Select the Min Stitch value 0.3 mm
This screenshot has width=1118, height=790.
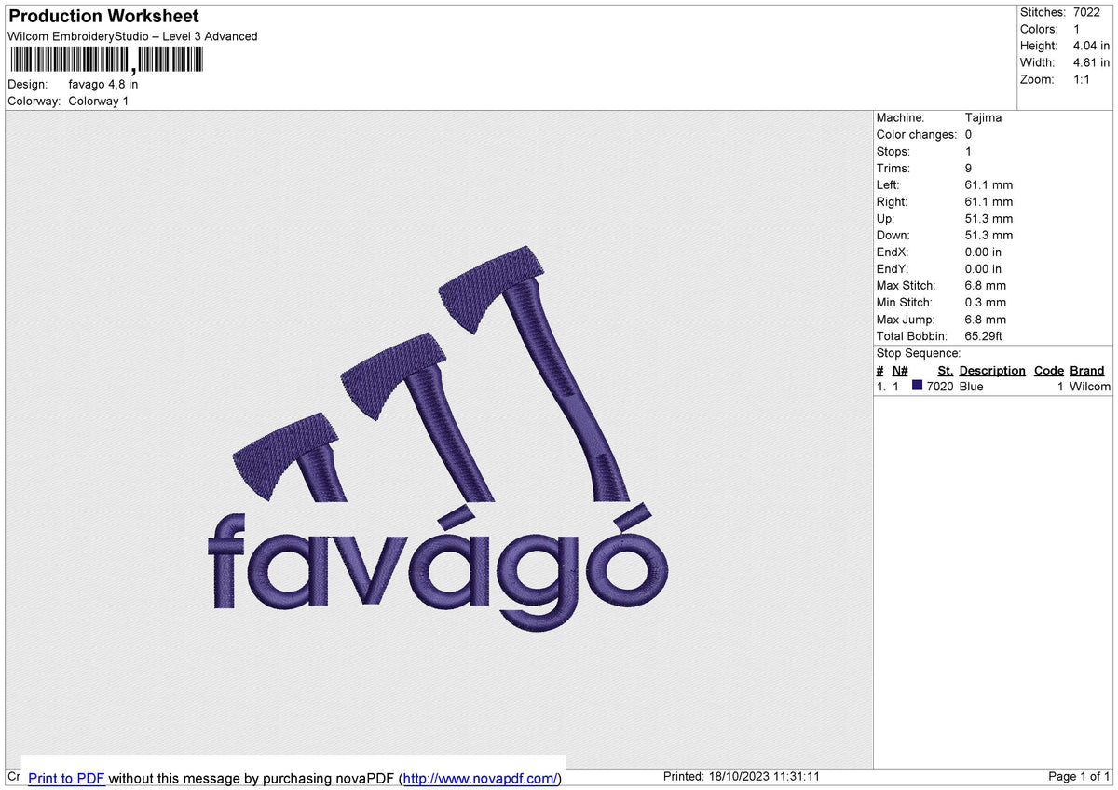(x=986, y=302)
